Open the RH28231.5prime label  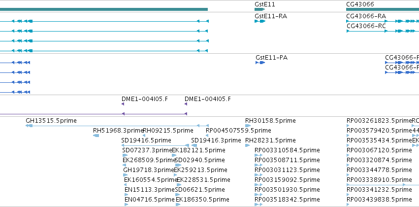[270, 140]
